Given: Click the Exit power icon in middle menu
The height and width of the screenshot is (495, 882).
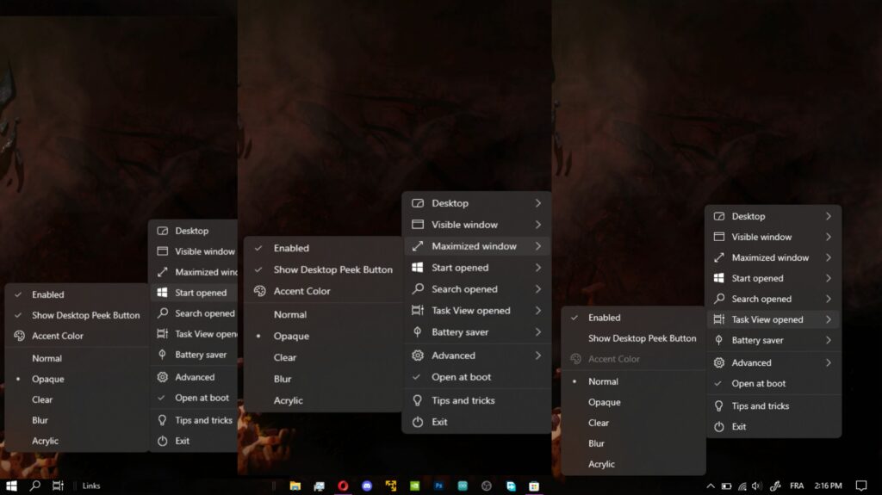Looking at the screenshot, I should [x=418, y=422].
